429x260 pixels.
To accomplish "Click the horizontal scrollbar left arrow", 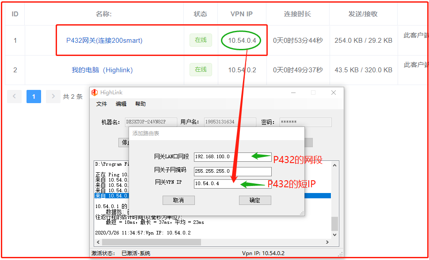I will coord(98,242).
